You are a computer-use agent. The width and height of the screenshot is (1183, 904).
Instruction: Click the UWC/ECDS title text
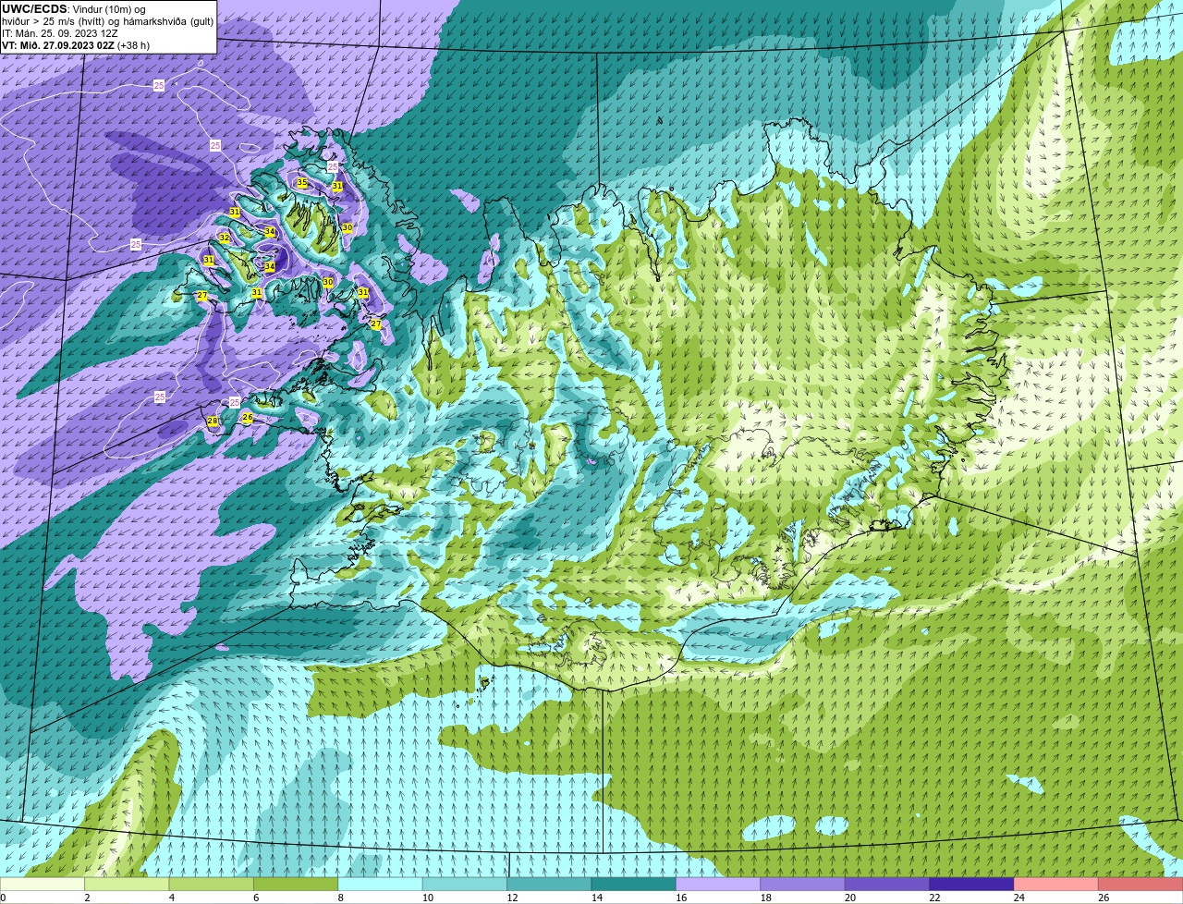point(33,9)
